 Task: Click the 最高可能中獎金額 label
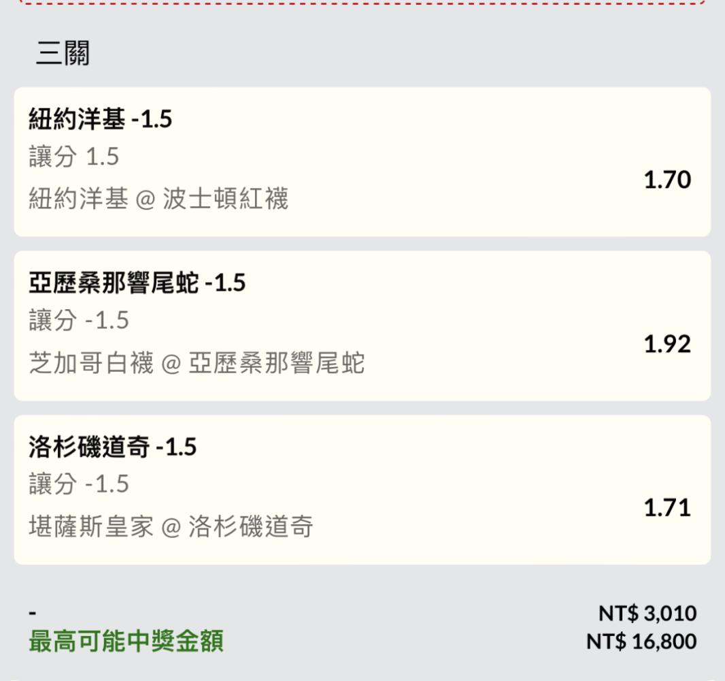(127, 642)
